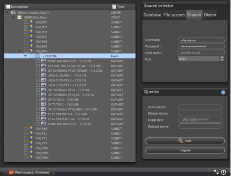Viewport: 231px width, 176px height.
Task: Click the power icon in bottom bar
Action: point(224,172)
